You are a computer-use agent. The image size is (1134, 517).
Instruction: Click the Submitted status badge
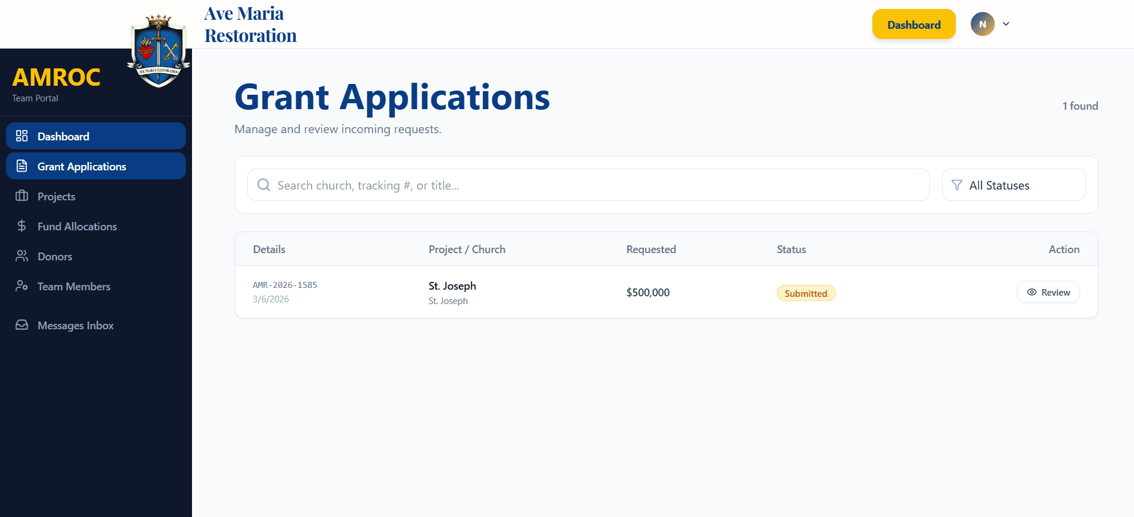[806, 293]
